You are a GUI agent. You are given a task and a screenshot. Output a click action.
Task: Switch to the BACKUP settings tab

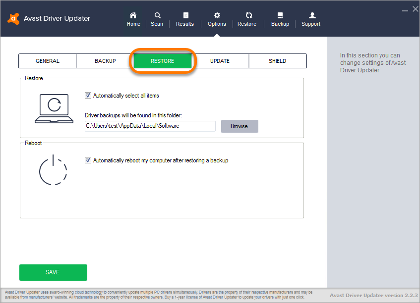[x=105, y=61]
